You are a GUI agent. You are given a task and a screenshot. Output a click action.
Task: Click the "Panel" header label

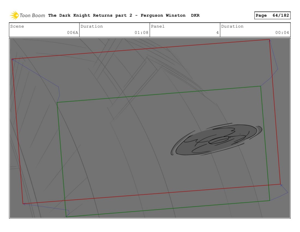point(158,26)
